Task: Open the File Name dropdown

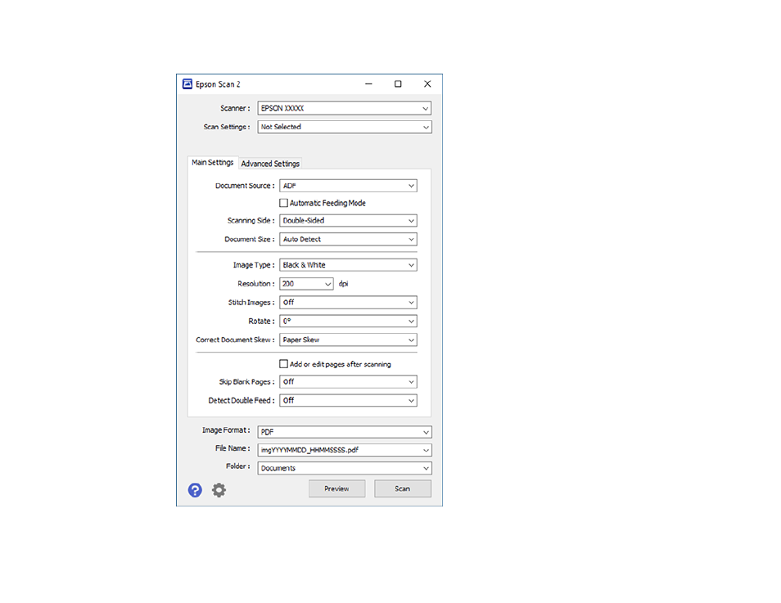Action: (344, 450)
